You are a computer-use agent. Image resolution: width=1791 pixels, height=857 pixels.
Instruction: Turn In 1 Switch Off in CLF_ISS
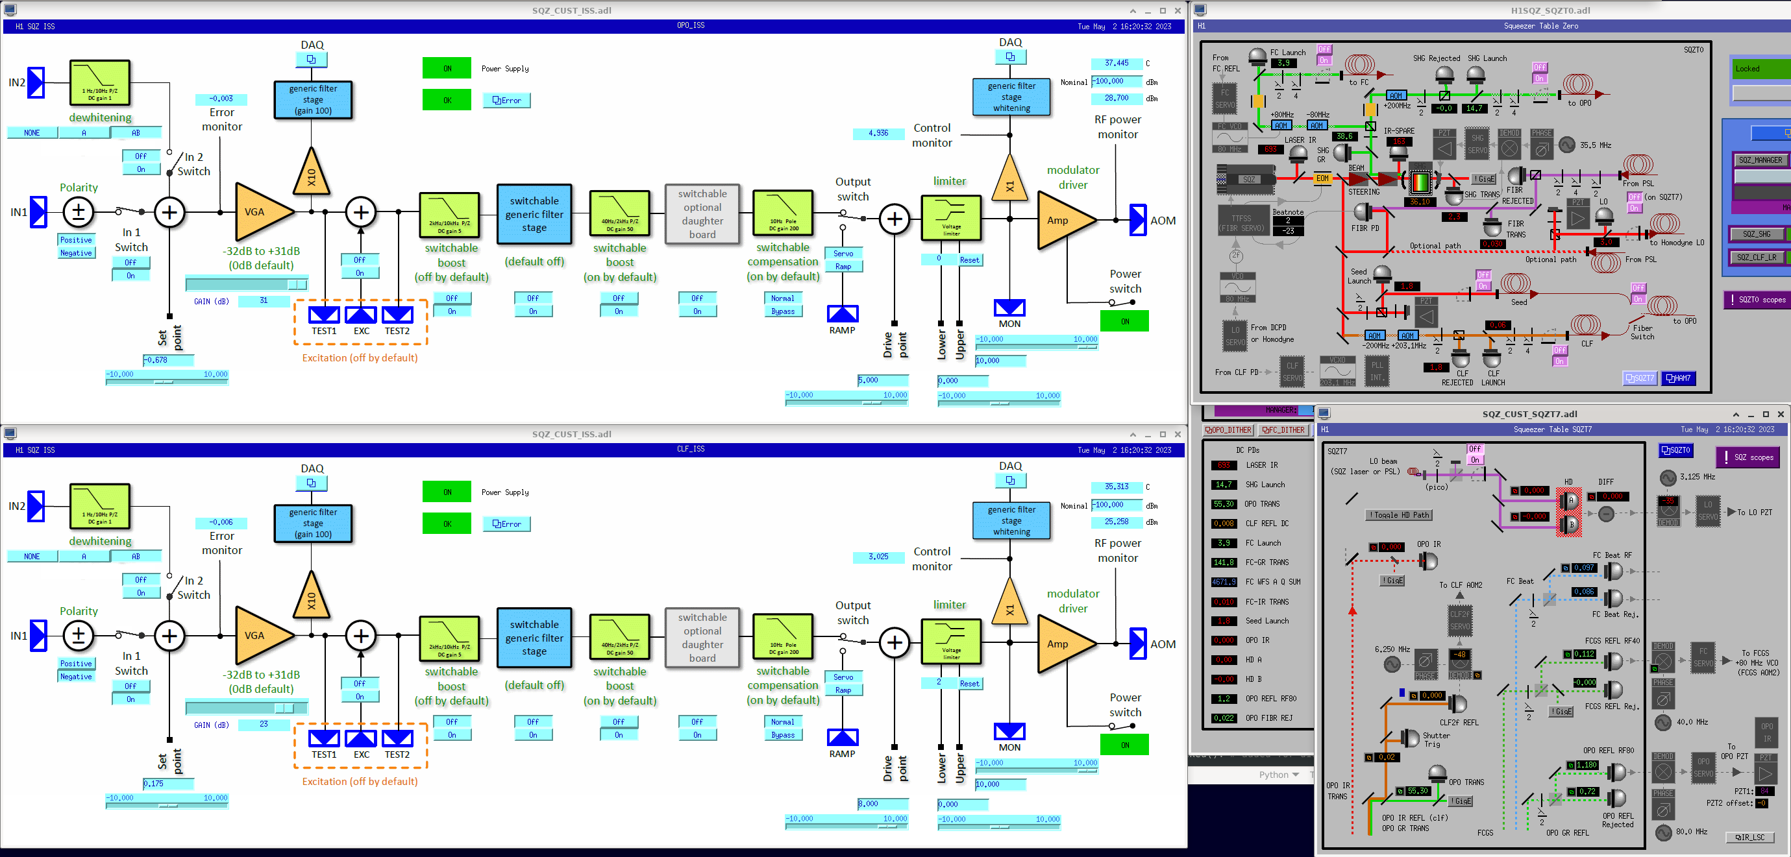130,686
